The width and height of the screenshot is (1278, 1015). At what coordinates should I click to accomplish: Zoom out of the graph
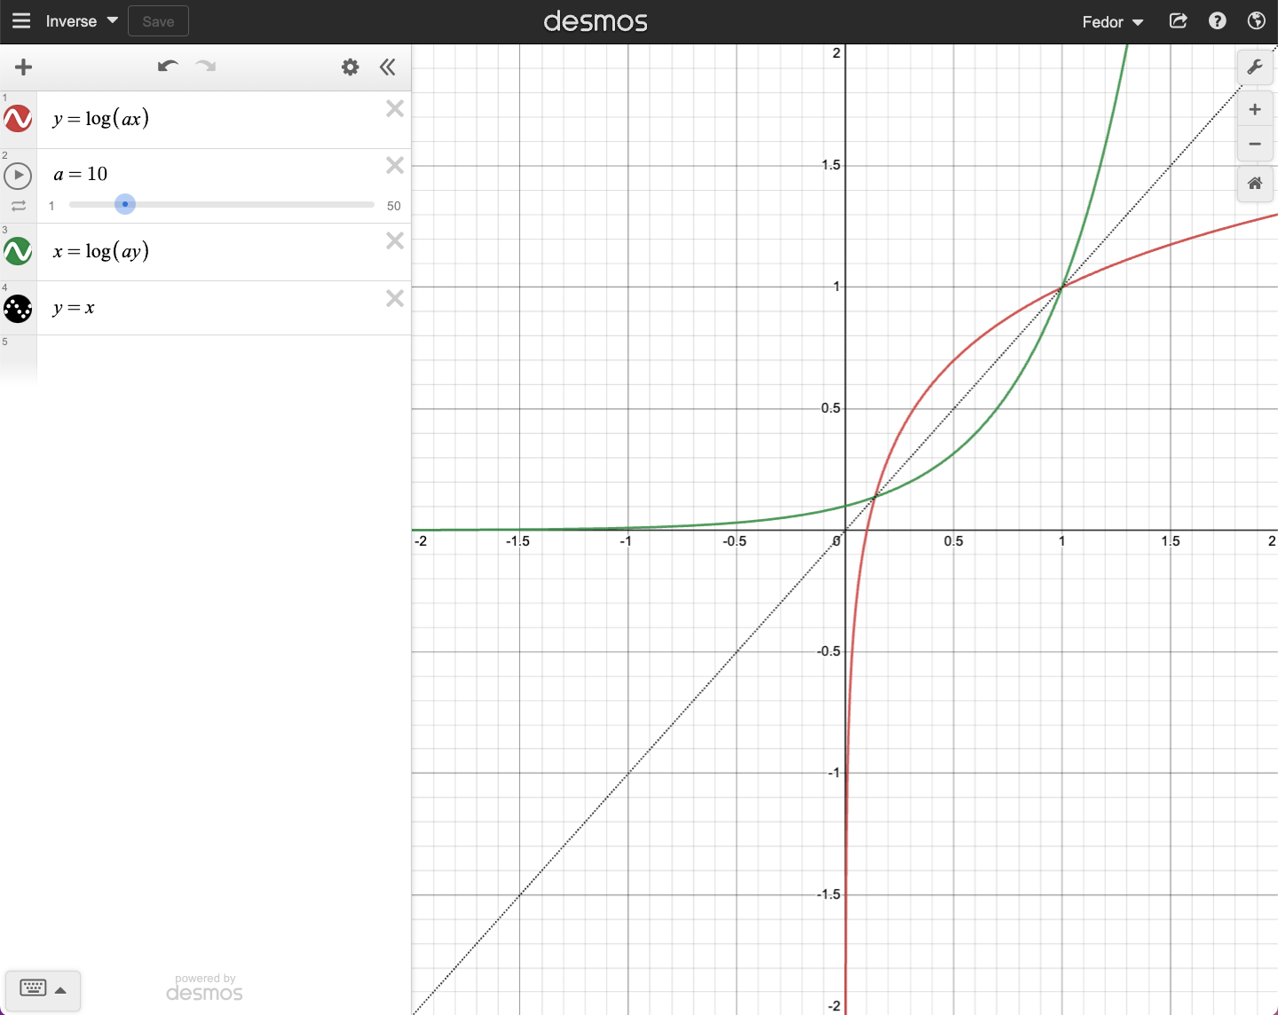pyautogui.click(x=1255, y=144)
